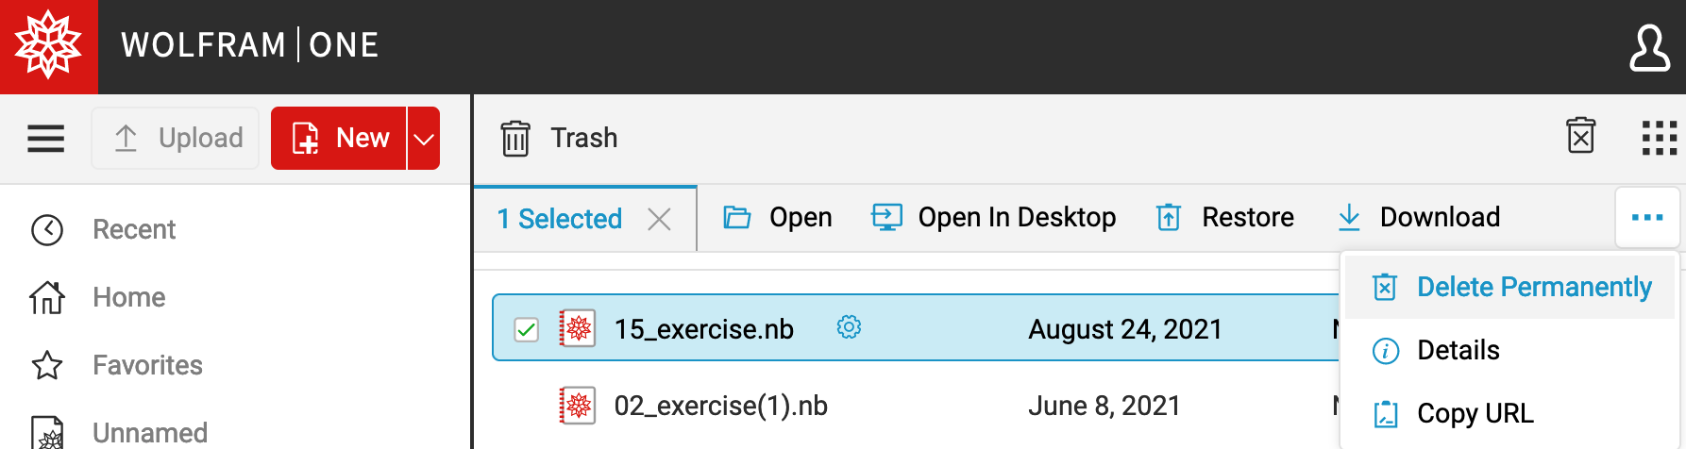Click the 02_exercise(1).nb notebook icon
The image size is (1686, 449).
[x=577, y=406]
